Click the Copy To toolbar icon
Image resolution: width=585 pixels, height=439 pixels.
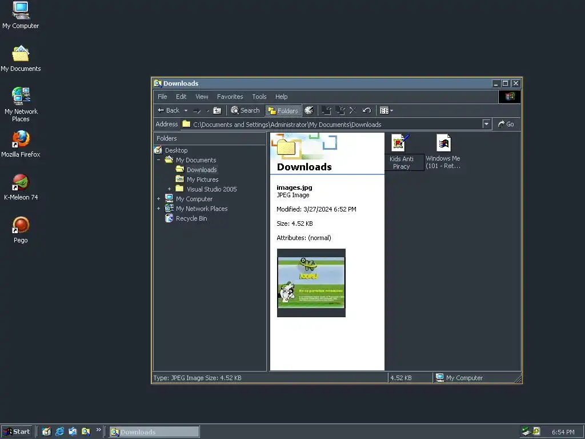(x=340, y=110)
